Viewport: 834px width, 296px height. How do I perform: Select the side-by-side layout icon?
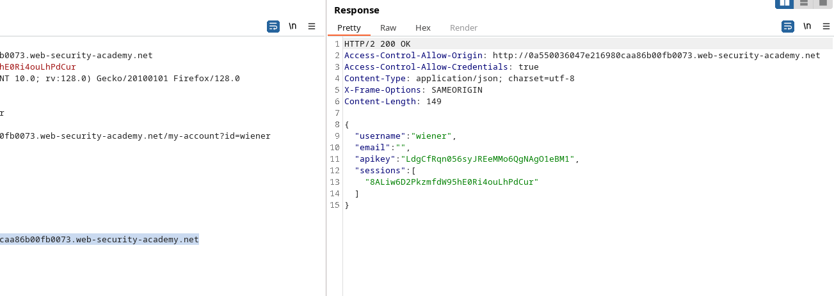click(785, 3)
